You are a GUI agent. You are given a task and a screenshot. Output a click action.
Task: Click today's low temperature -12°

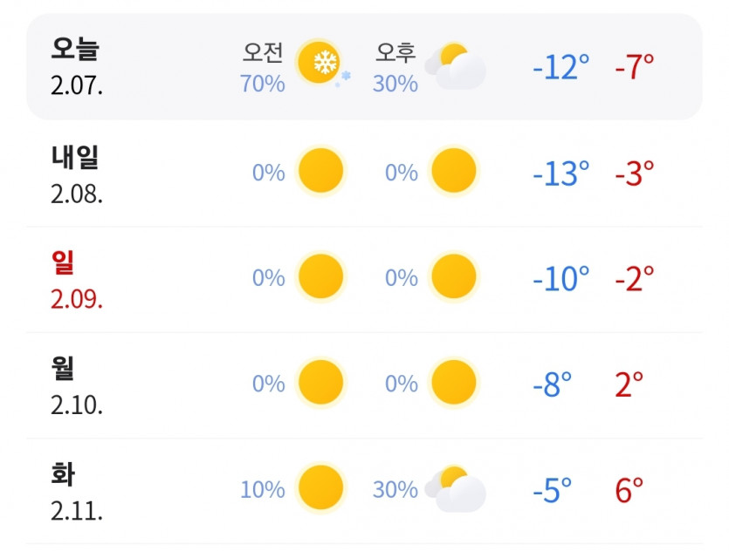561,67
